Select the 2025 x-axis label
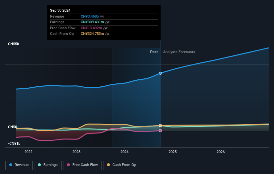Viewport: 274px width, 174px height. [x=173, y=152]
